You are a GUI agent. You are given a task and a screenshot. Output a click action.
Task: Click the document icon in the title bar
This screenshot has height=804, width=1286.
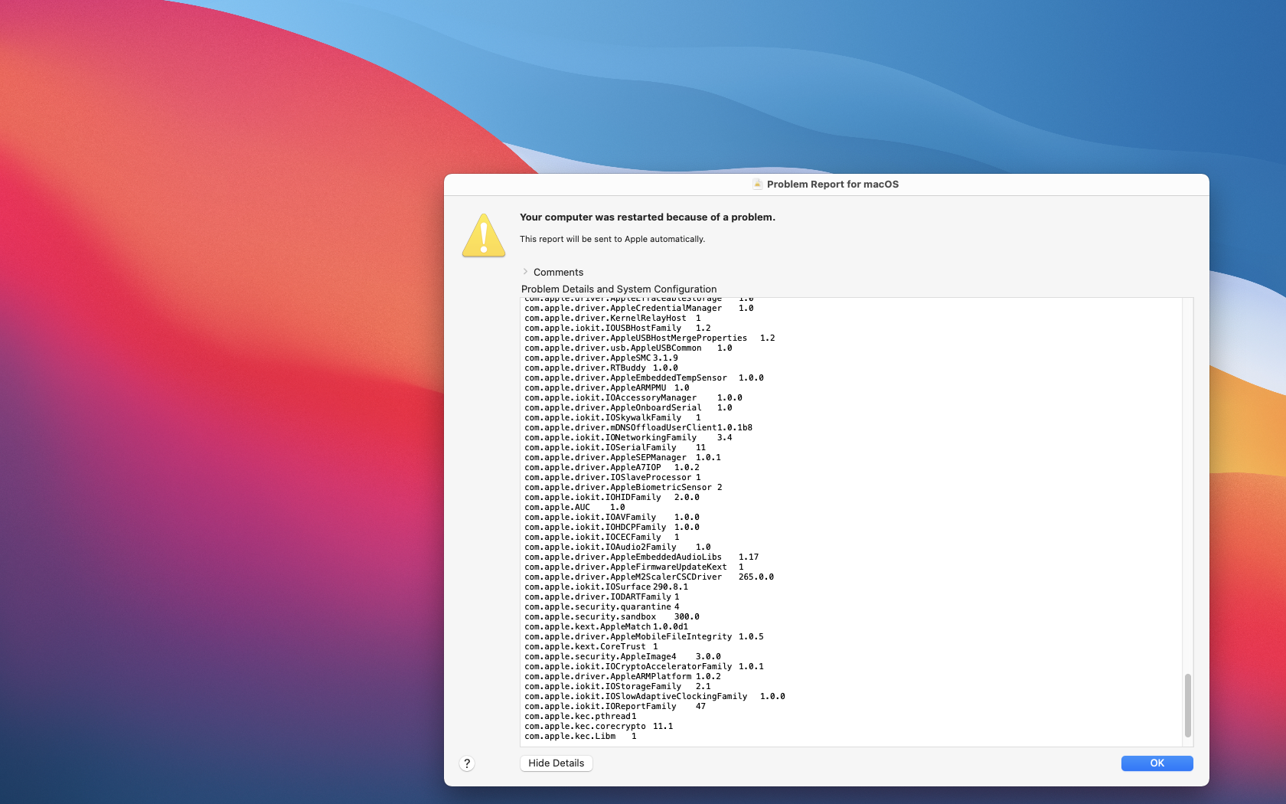point(757,184)
